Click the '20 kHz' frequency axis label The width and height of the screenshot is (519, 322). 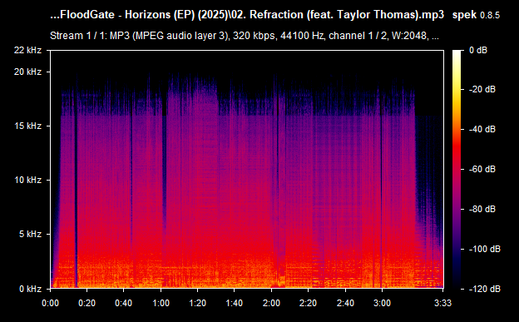[27, 72]
